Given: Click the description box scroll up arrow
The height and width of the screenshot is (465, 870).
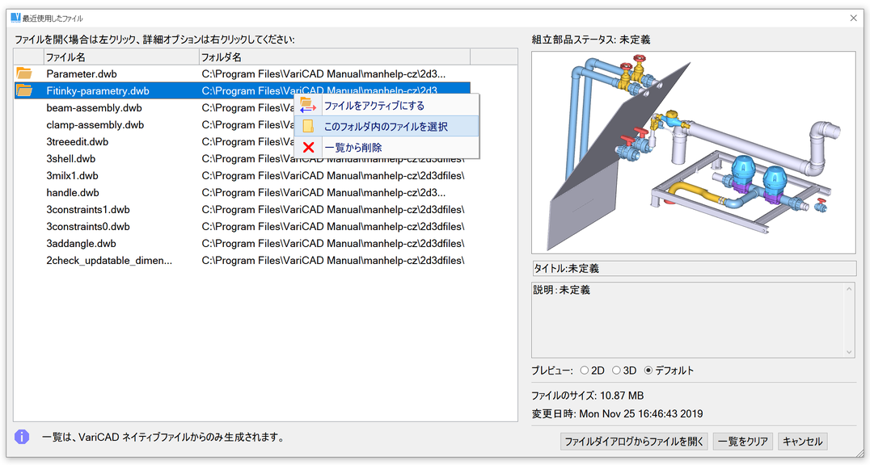Looking at the screenshot, I should (849, 288).
